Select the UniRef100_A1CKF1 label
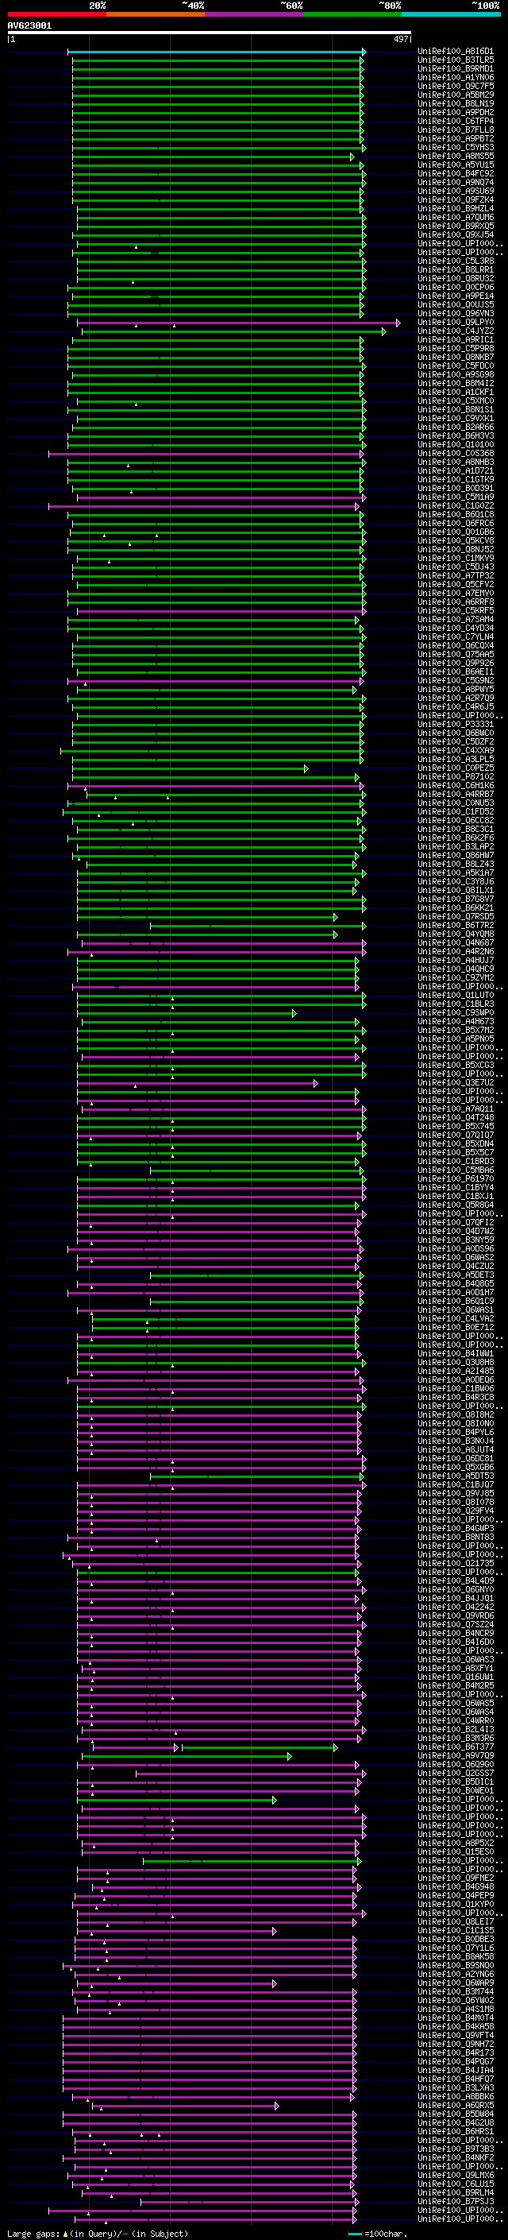Image resolution: width=508 pixels, height=2240 pixels. tap(456, 393)
